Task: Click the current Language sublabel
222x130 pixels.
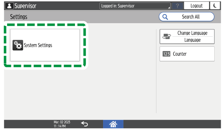Action: pos(192,40)
